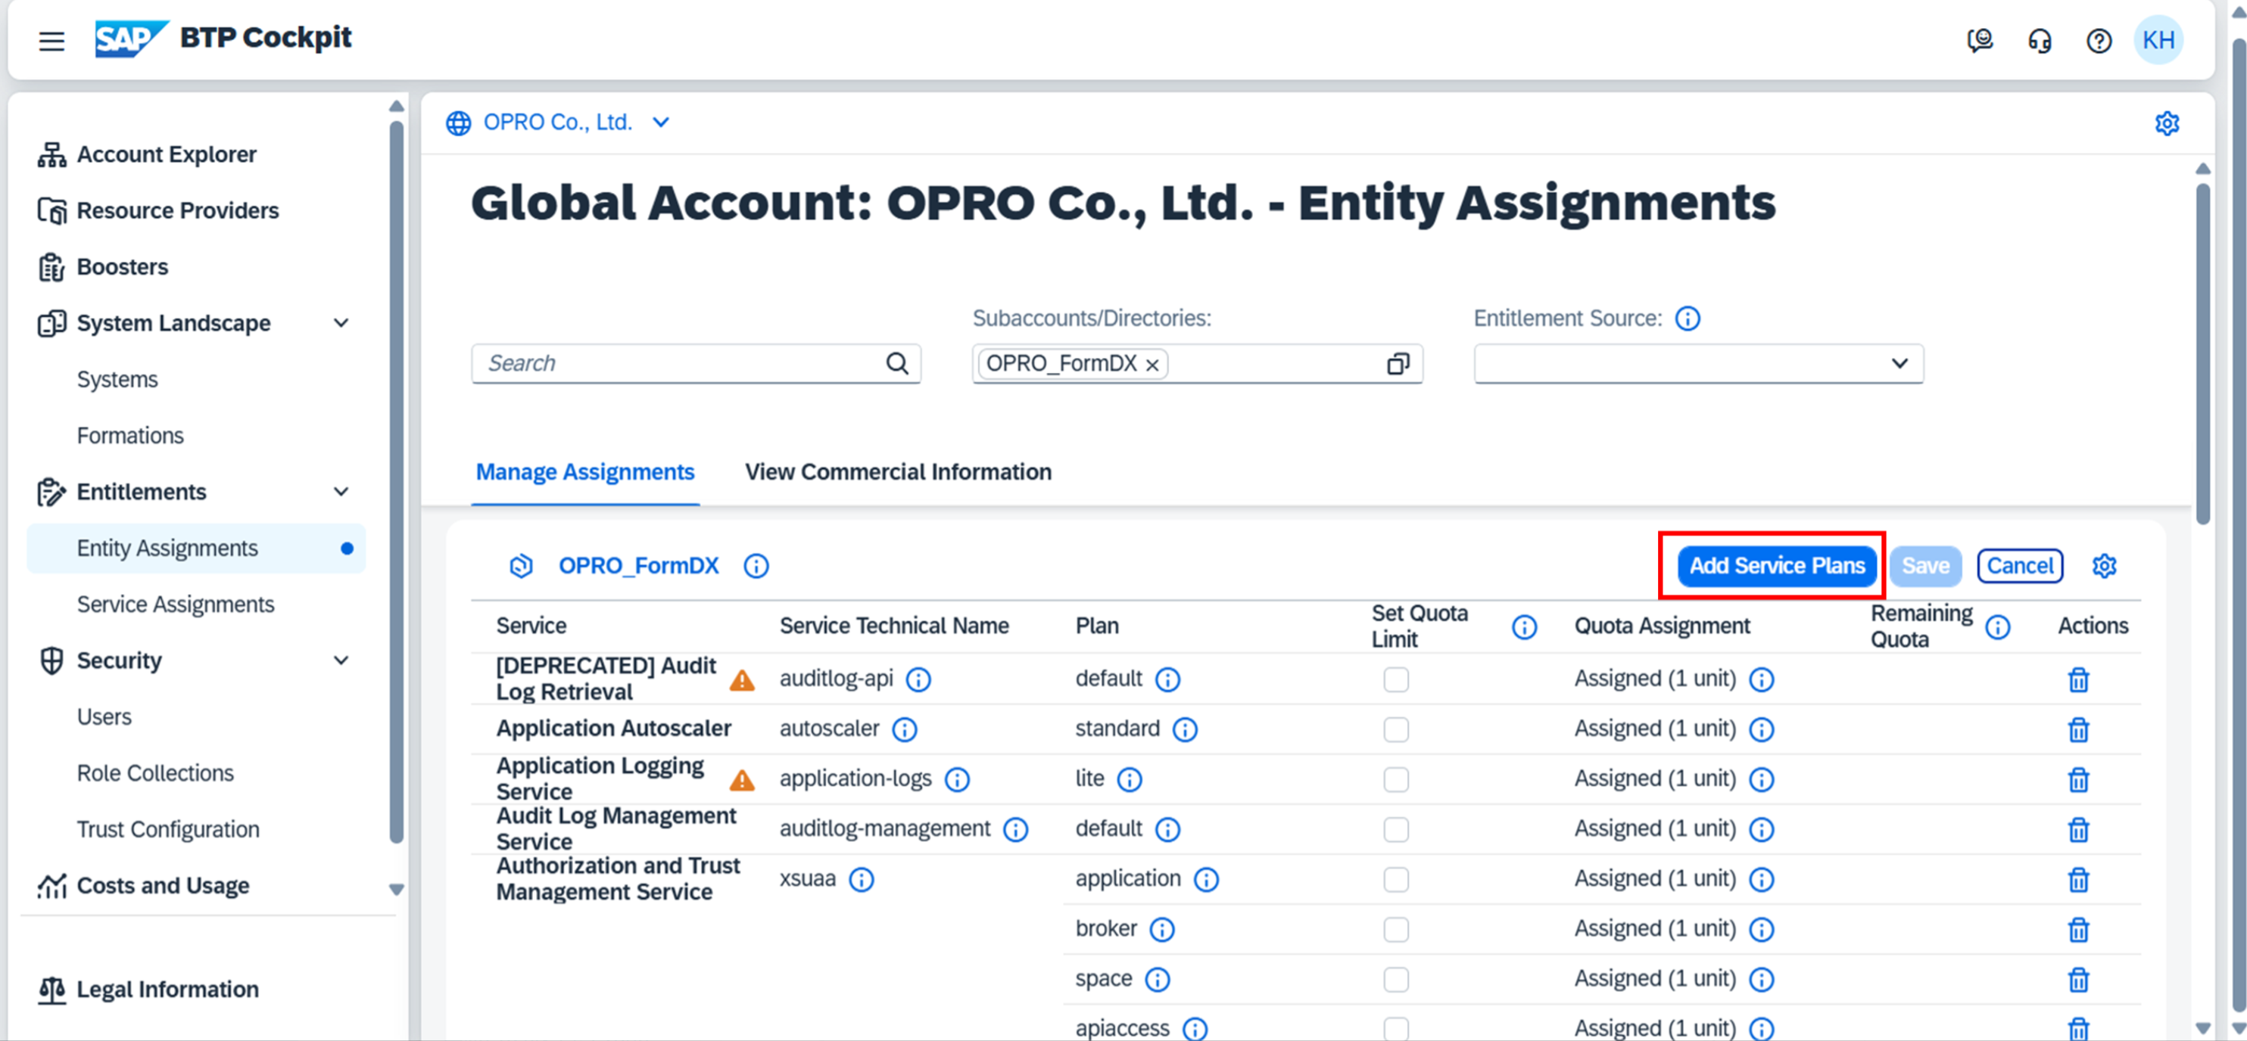
Task: Open value help in Subaccounts/Directories field
Action: (1398, 364)
